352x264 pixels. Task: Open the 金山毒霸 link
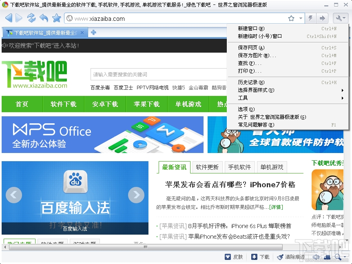[x=198, y=88]
